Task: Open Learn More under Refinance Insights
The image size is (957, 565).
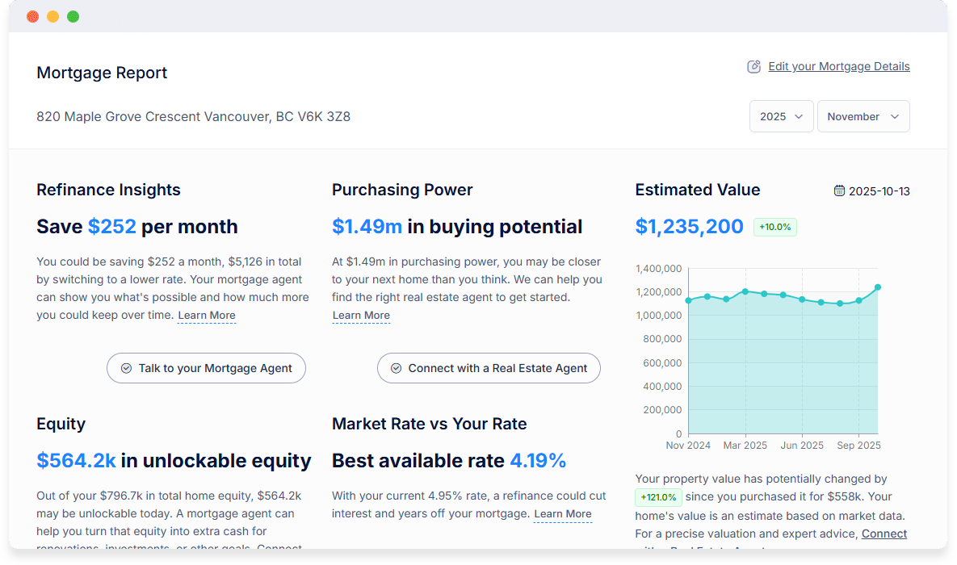Action: coord(207,316)
